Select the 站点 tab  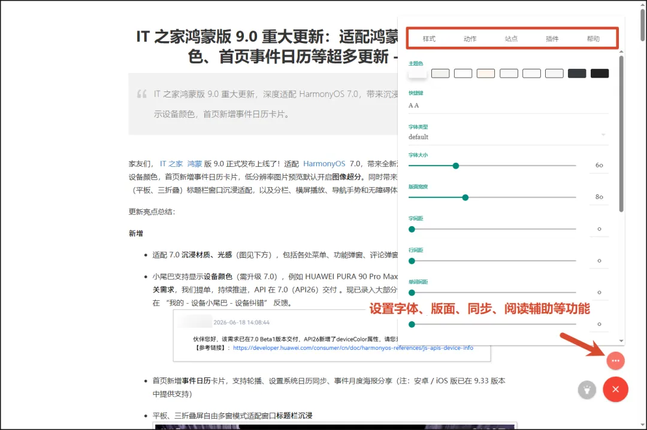tap(511, 39)
